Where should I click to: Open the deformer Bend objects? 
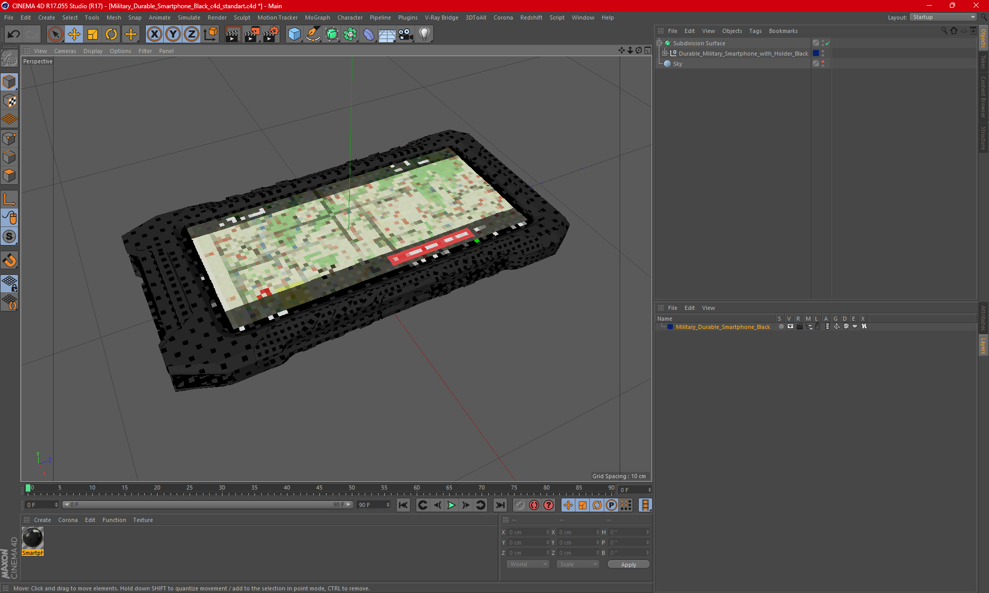click(369, 34)
